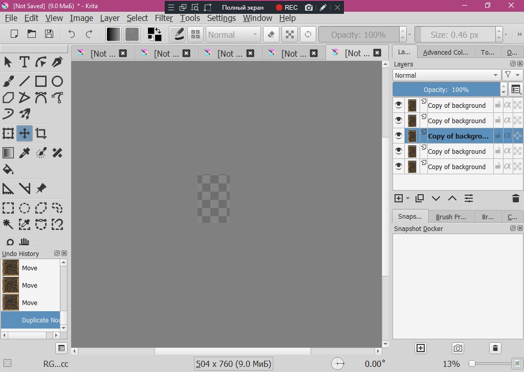
Task: Adjust the layer Opacity 100% slider
Action: 446,89
